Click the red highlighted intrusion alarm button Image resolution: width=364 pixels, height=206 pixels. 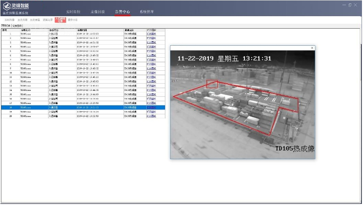click(60, 20)
